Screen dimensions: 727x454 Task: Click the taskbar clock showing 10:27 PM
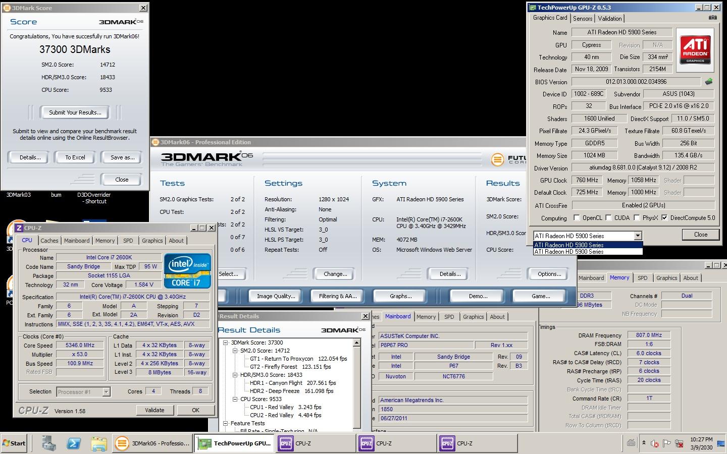pyautogui.click(x=701, y=439)
